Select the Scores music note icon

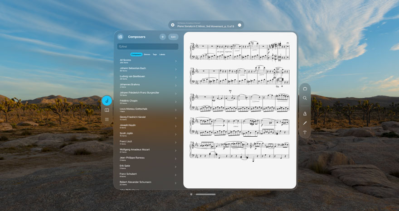click(x=107, y=101)
